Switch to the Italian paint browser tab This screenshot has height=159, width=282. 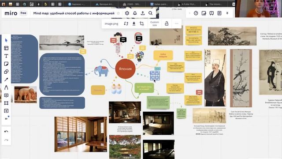point(159,4)
